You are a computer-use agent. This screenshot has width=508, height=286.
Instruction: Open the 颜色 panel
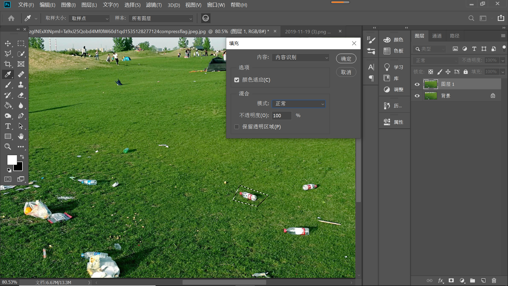point(393,40)
